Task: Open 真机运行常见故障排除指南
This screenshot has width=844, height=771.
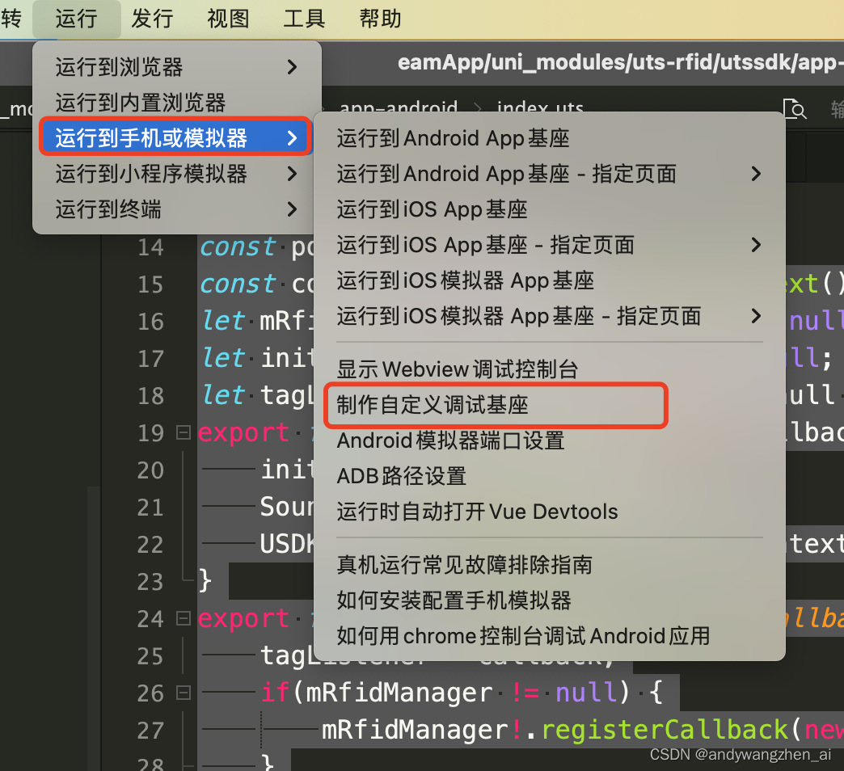Action: coord(549,565)
